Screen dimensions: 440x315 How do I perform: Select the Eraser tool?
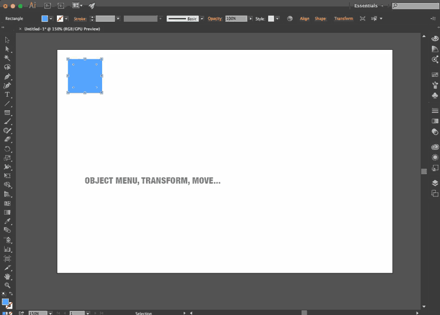[7, 140]
